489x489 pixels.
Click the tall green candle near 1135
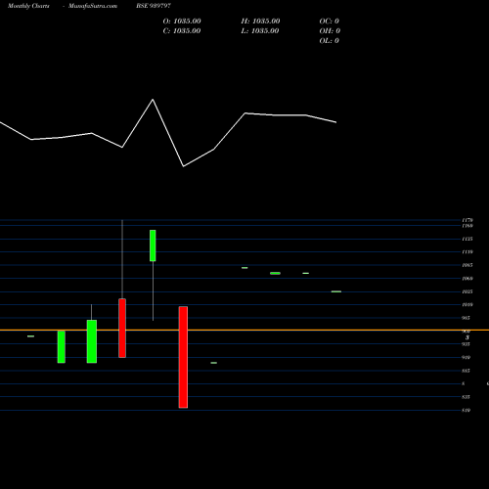(153, 245)
